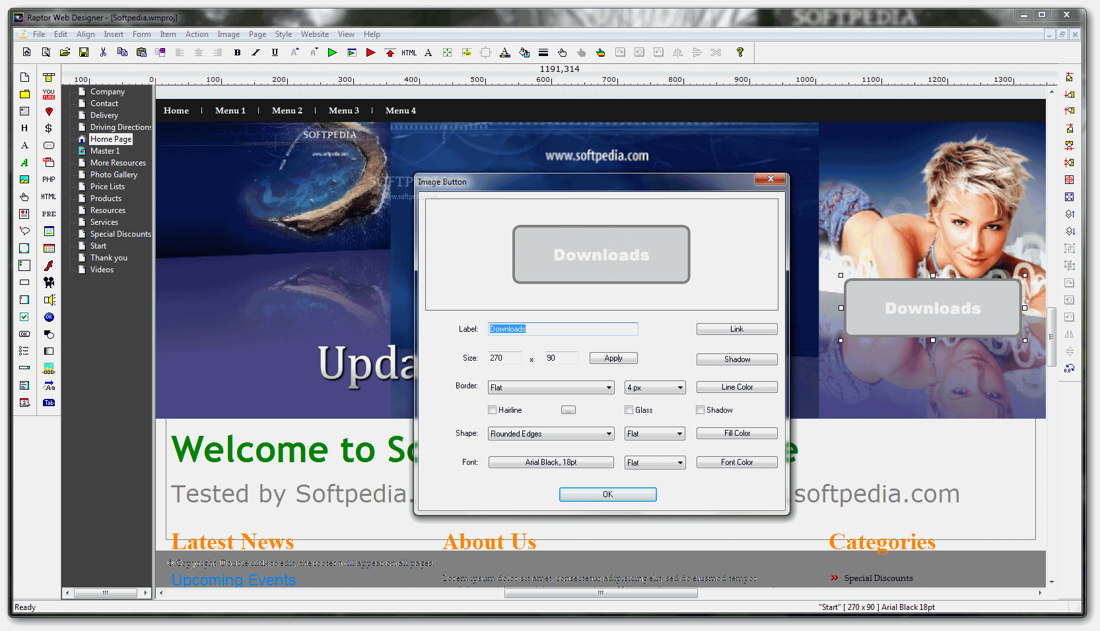Cut selection with the scissors icon
Screen dimensions: 1100x631
click(103, 53)
